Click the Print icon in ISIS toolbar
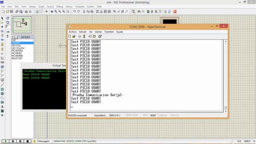The height and width of the screenshot is (144, 256). tap(26, 12)
